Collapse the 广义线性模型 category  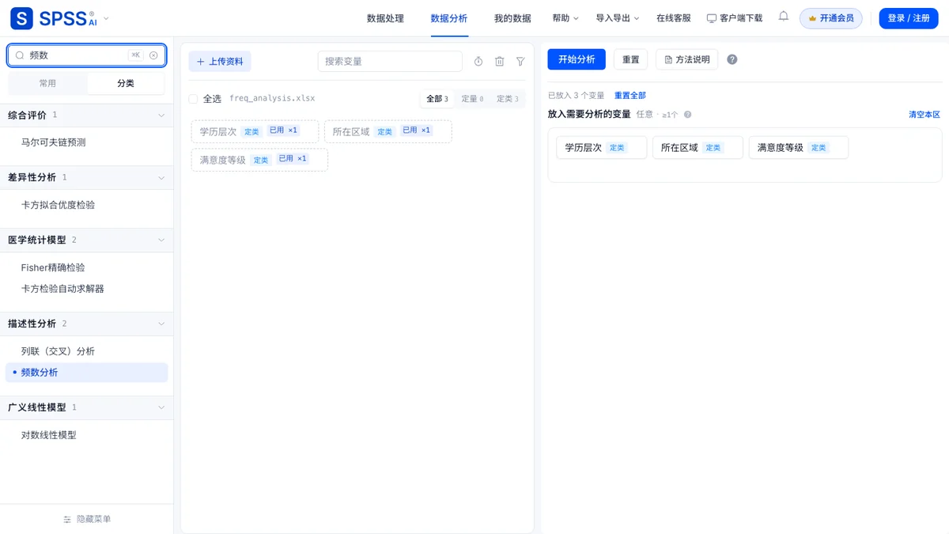point(86,408)
